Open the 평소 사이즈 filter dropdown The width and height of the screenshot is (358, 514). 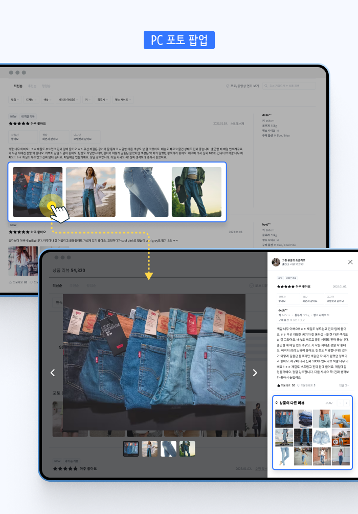pyautogui.click(x=123, y=99)
